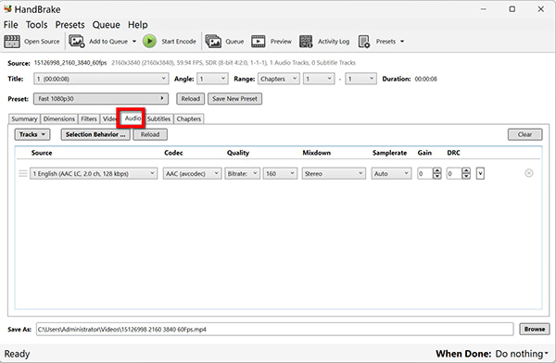Screen dimensions: 556x363
Task: Switch to the Filters tab
Action: click(x=89, y=119)
